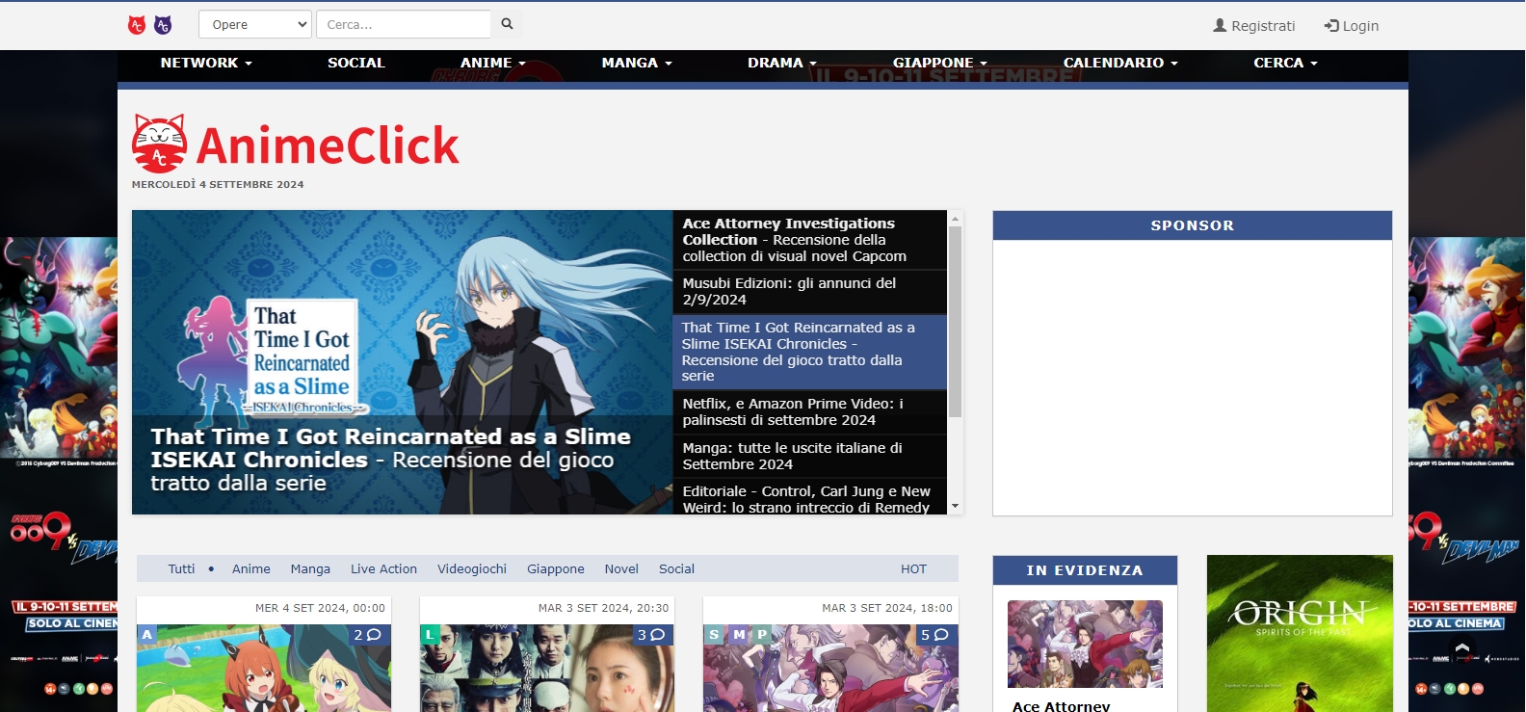Select the Live Action news filter
The image size is (1526, 712).
point(383,569)
